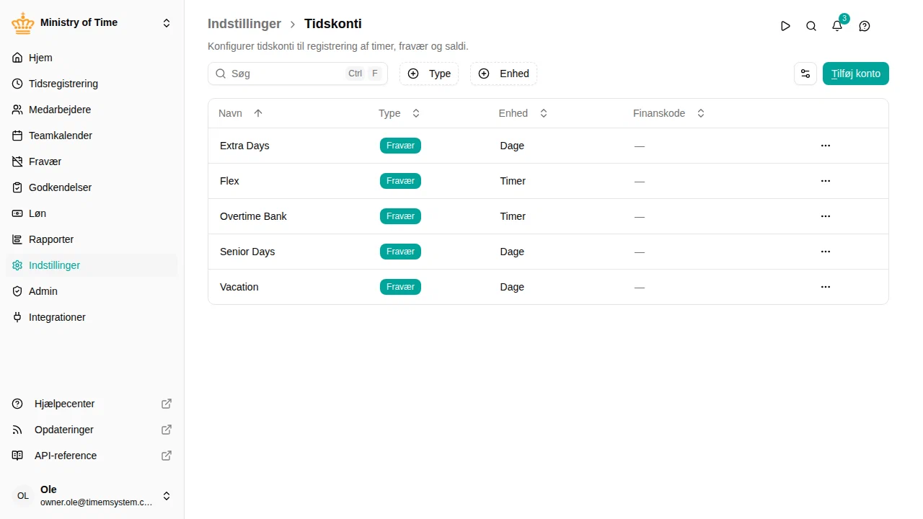This screenshot has width=923, height=519.
Task: Open Admin in sidebar
Action: (x=92, y=291)
